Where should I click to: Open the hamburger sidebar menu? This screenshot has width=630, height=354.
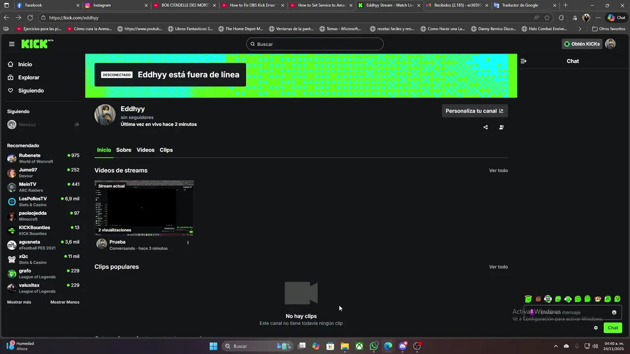tap(12, 44)
